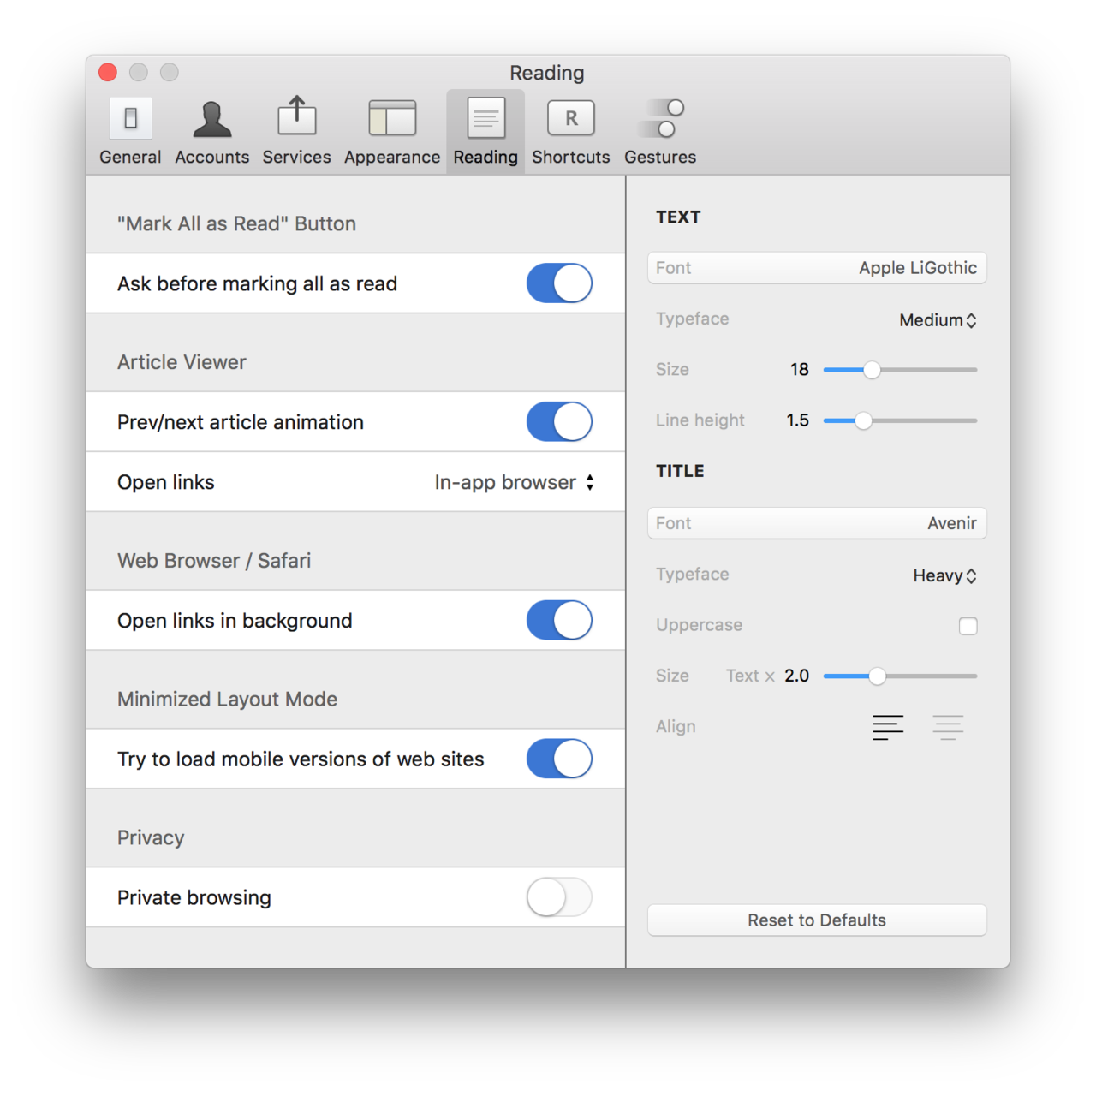The width and height of the screenshot is (1096, 1096).
Task: Enable Private browsing switch
Action: tap(559, 898)
